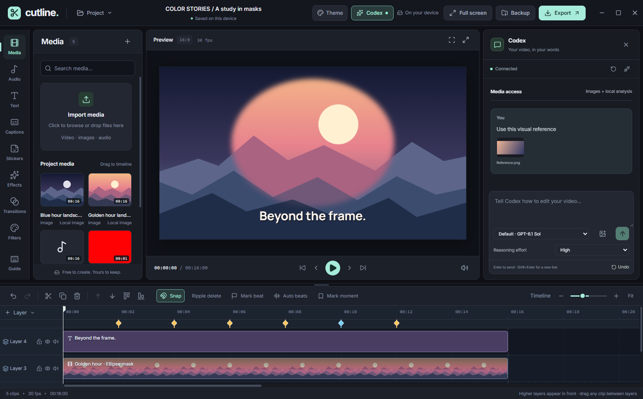This screenshot has width=643, height=399.
Task: Click the Codex disconnect plug icon
Action: click(627, 69)
